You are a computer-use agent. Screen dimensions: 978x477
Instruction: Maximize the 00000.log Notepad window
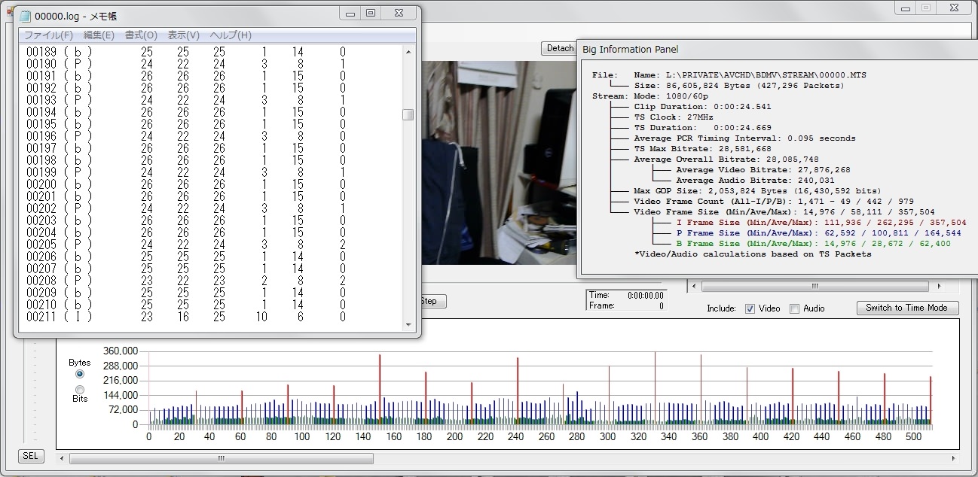[371, 13]
